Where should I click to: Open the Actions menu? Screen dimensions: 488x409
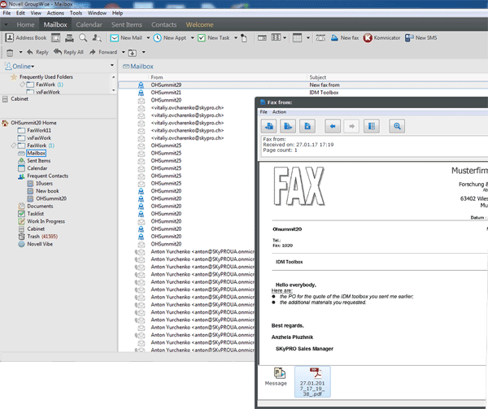coord(55,13)
